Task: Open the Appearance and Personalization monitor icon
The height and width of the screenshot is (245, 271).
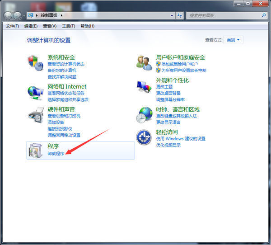Action: pos(144,87)
